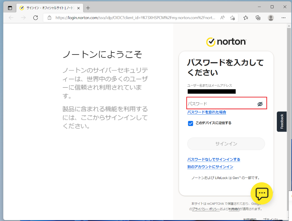
Task: Click the tab actions menu icon
Action: pyautogui.click(x=10, y=8)
